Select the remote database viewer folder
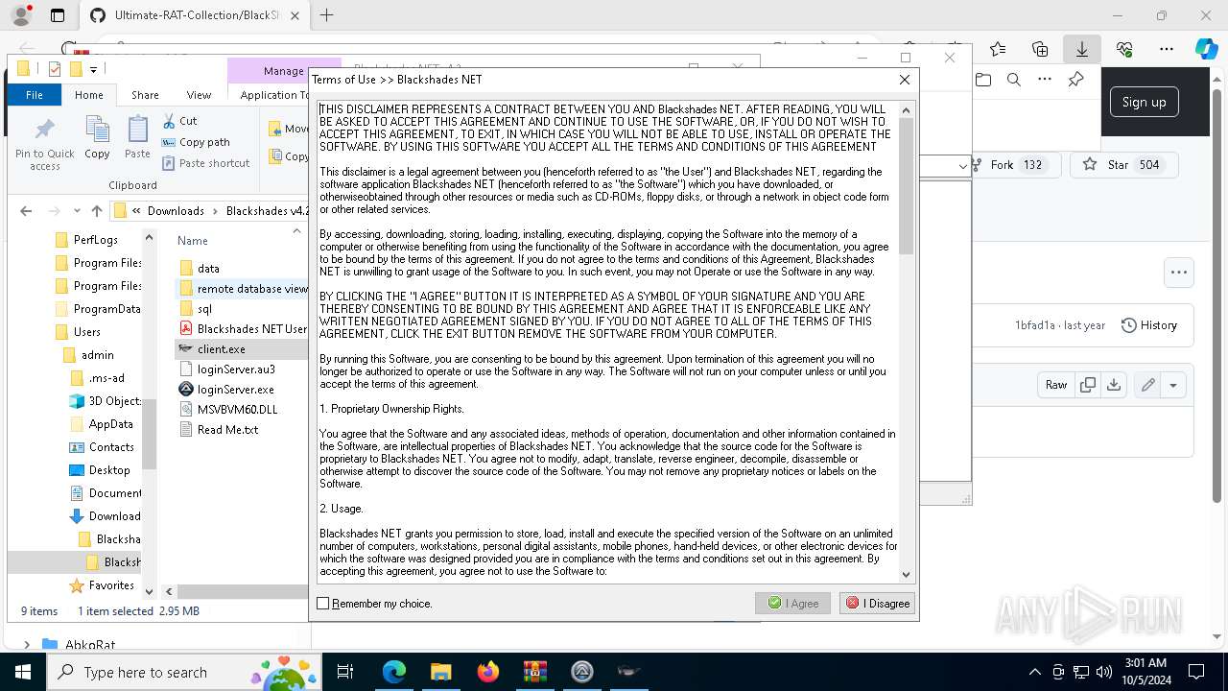 243,289
